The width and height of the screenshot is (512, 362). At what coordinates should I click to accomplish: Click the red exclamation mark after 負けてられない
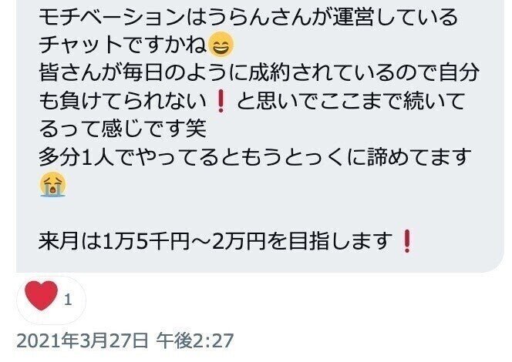point(221,101)
